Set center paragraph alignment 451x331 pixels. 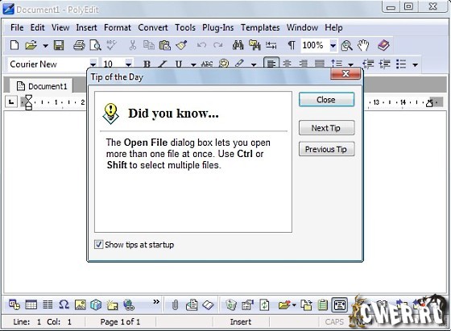tap(288, 64)
